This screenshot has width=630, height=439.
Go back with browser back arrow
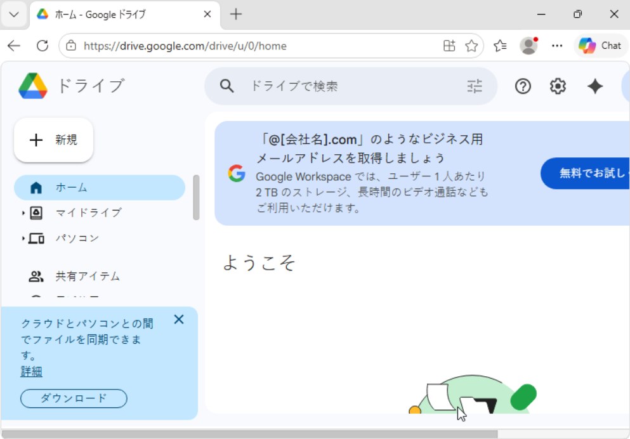pos(14,46)
